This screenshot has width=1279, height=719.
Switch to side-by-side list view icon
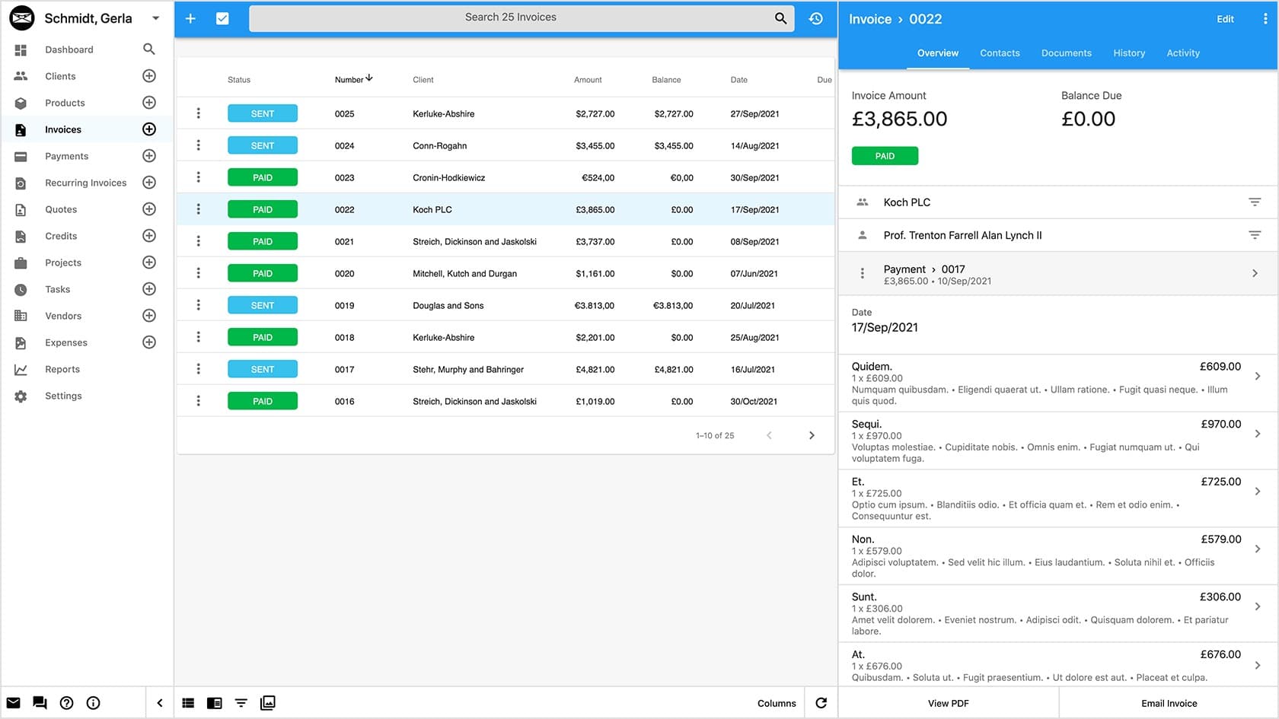point(214,702)
